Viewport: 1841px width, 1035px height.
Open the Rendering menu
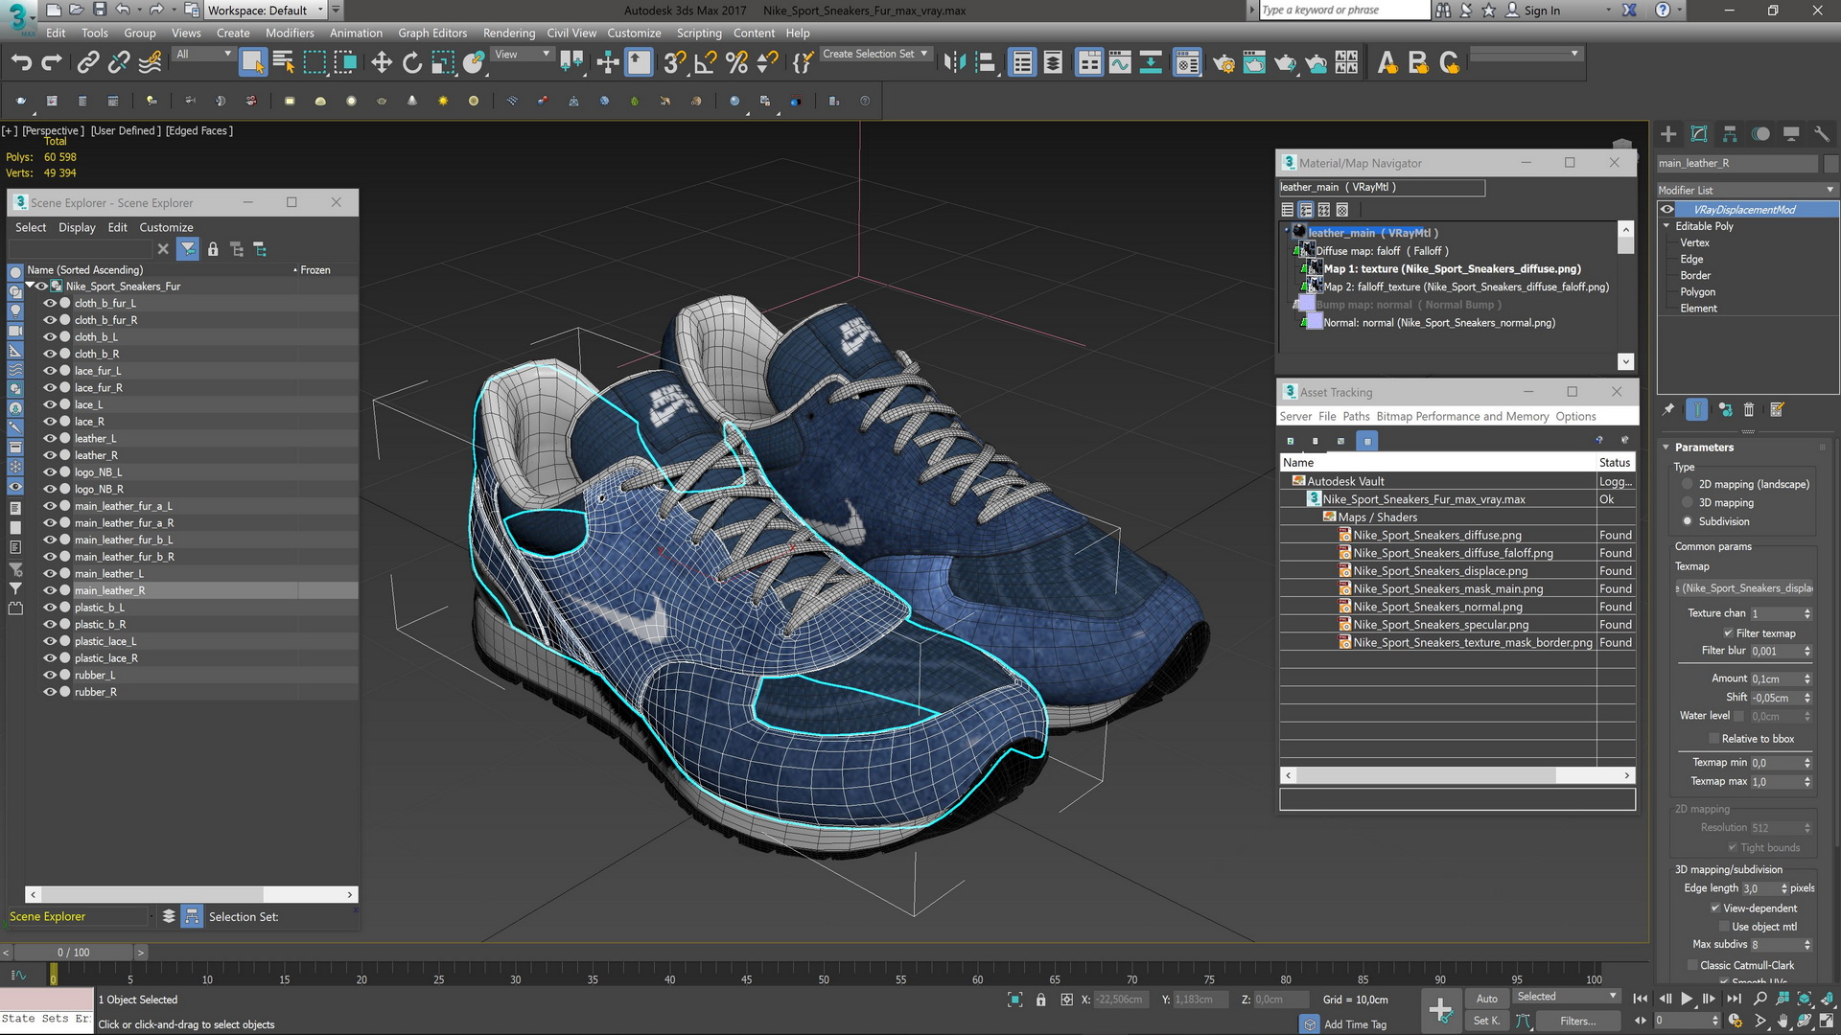coord(509,33)
